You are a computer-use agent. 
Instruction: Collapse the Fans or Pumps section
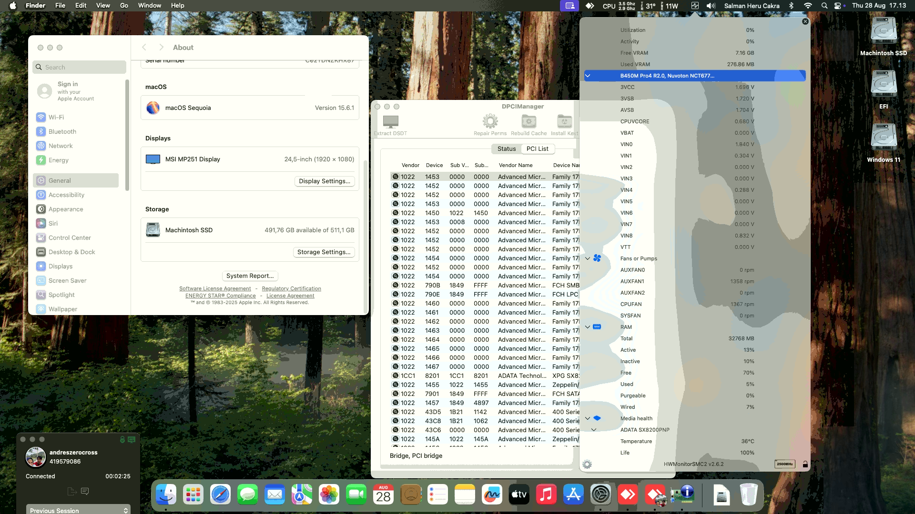(x=588, y=258)
